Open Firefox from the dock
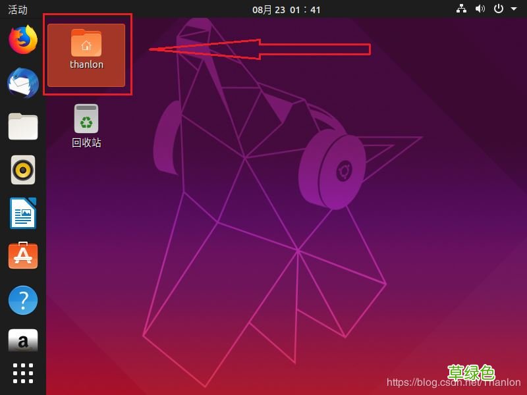This screenshot has height=395, width=527. pos(23,39)
